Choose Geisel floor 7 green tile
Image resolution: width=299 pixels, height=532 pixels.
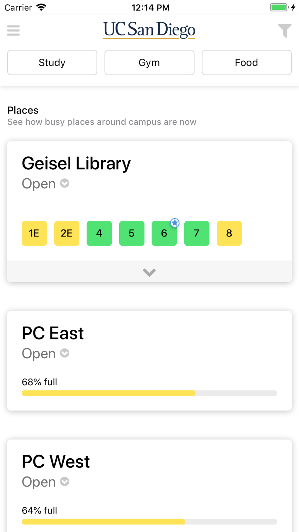197,233
